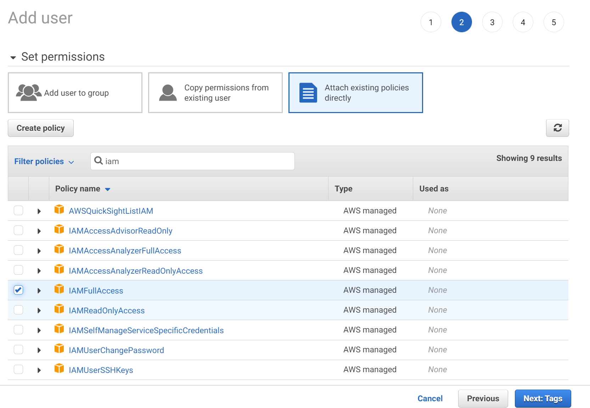Click the policy cube icon next to IAMAccessAnalyzerFullAccess
This screenshot has height=408, width=590.
(x=59, y=249)
